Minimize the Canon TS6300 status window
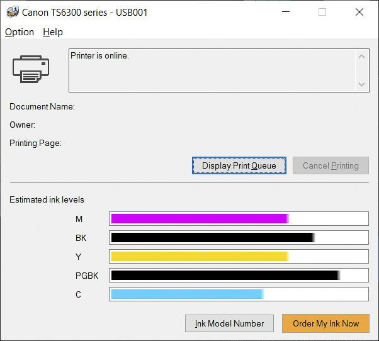Image resolution: width=379 pixels, height=341 pixels. click(286, 12)
